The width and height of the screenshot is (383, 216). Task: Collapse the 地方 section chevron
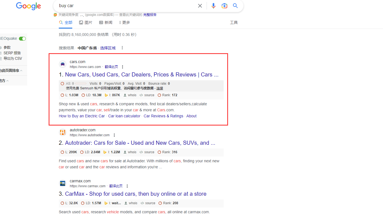pyautogui.click(x=7, y=81)
